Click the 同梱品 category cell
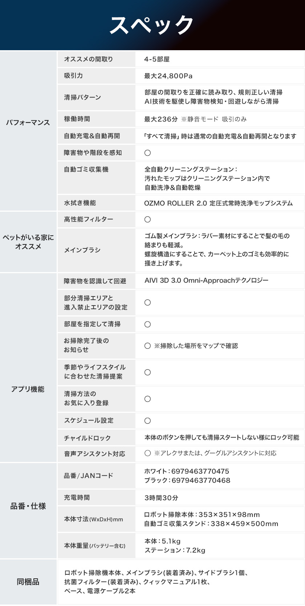Image resolution: width=305 pixels, height=606 pixels. click(28, 582)
